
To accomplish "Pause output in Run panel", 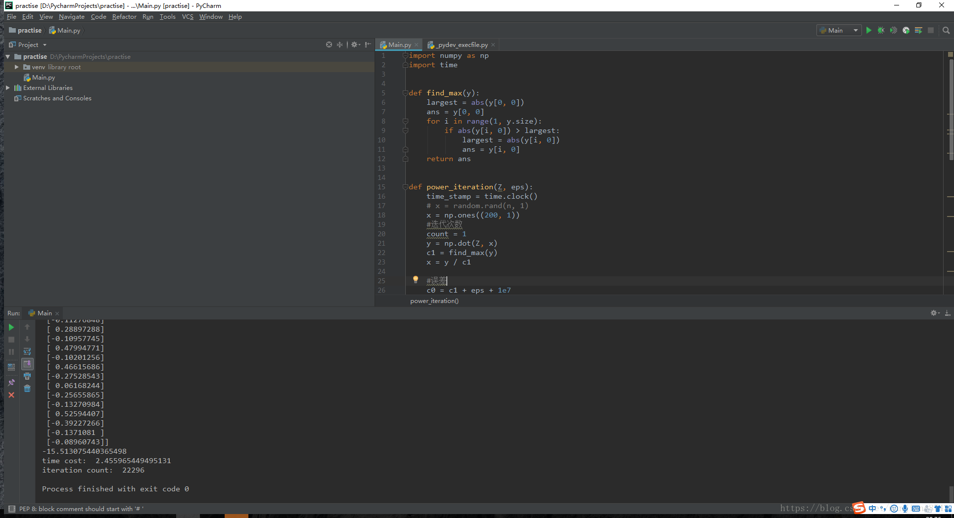I will click(11, 352).
